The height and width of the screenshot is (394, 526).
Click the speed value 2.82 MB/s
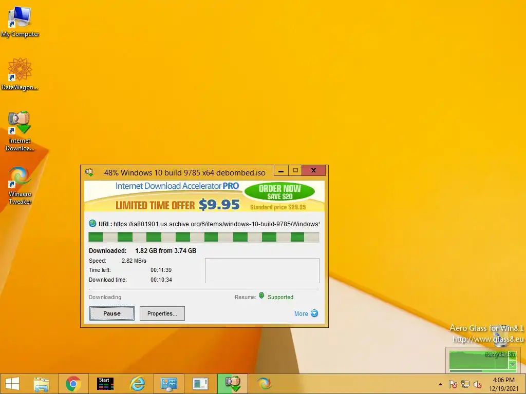tap(134, 261)
